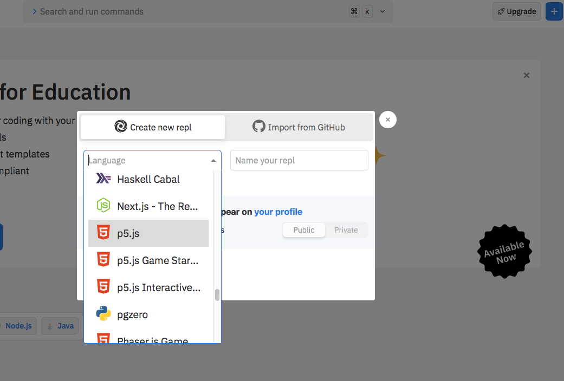Image resolution: width=564 pixels, height=381 pixels.
Task: Click the Available Now badge
Action: 504,252
